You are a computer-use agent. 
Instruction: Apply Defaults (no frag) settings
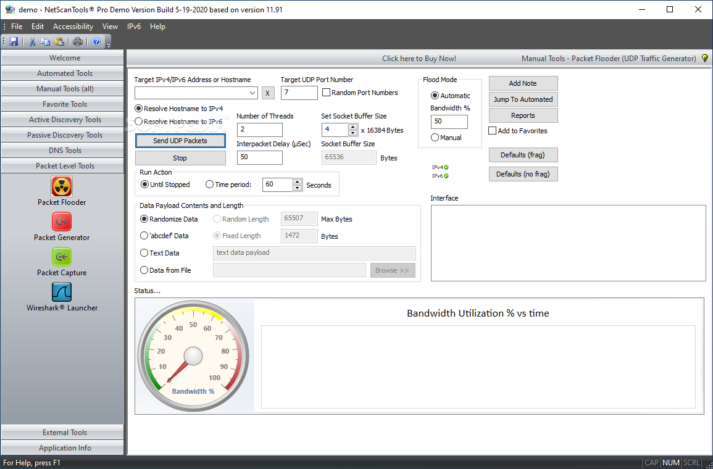523,174
